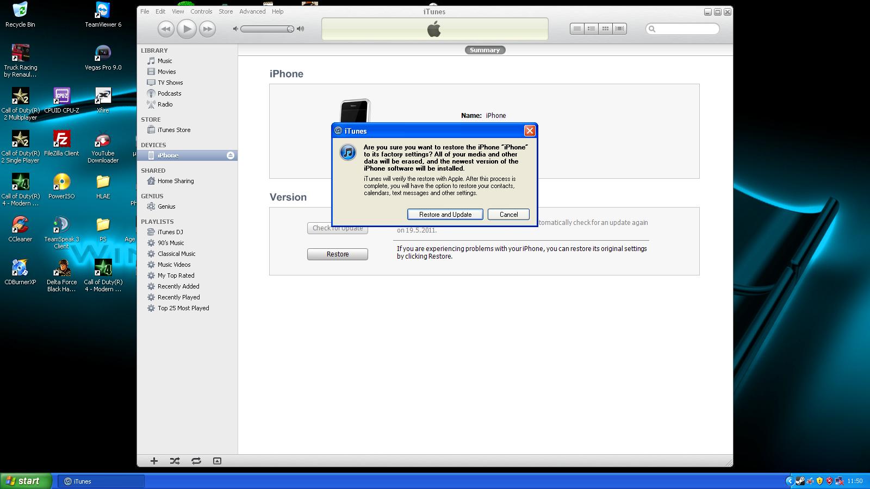Cancel the restore dialog
This screenshot has height=489, width=870.
[x=508, y=215]
